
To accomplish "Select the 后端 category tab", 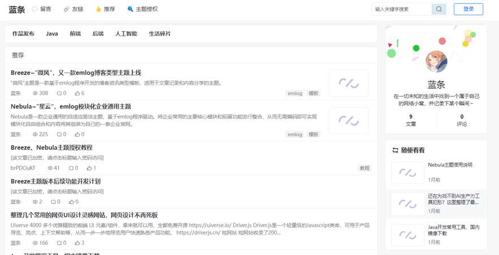I will coord(98,34).
